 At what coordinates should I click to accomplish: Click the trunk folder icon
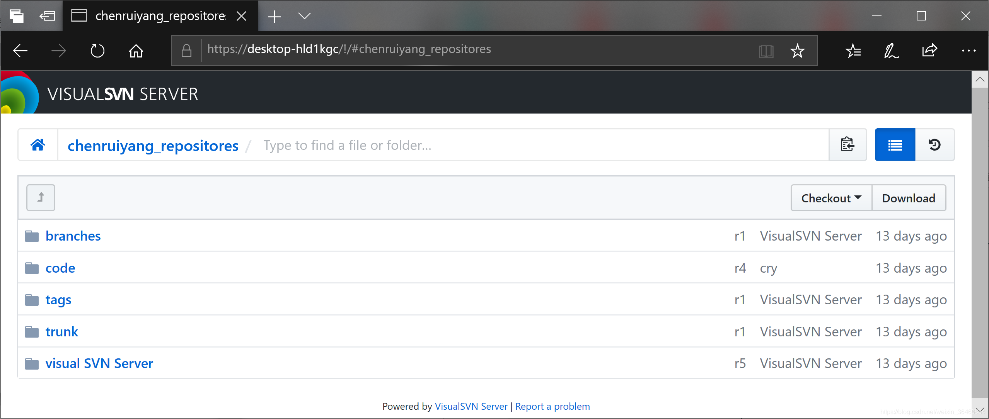[x=32, y=332]
